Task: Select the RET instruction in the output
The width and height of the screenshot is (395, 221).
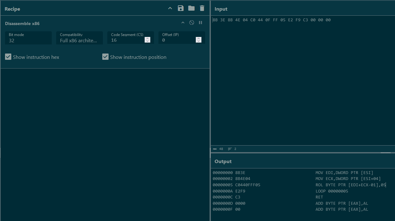Action: [319, 197]
